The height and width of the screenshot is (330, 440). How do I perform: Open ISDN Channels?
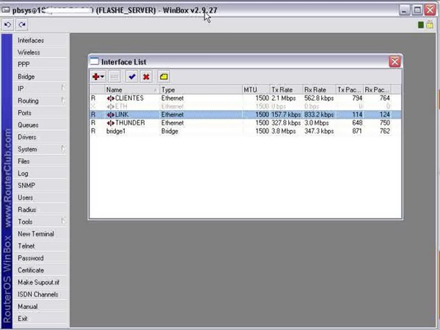click(x=40, y=294)
